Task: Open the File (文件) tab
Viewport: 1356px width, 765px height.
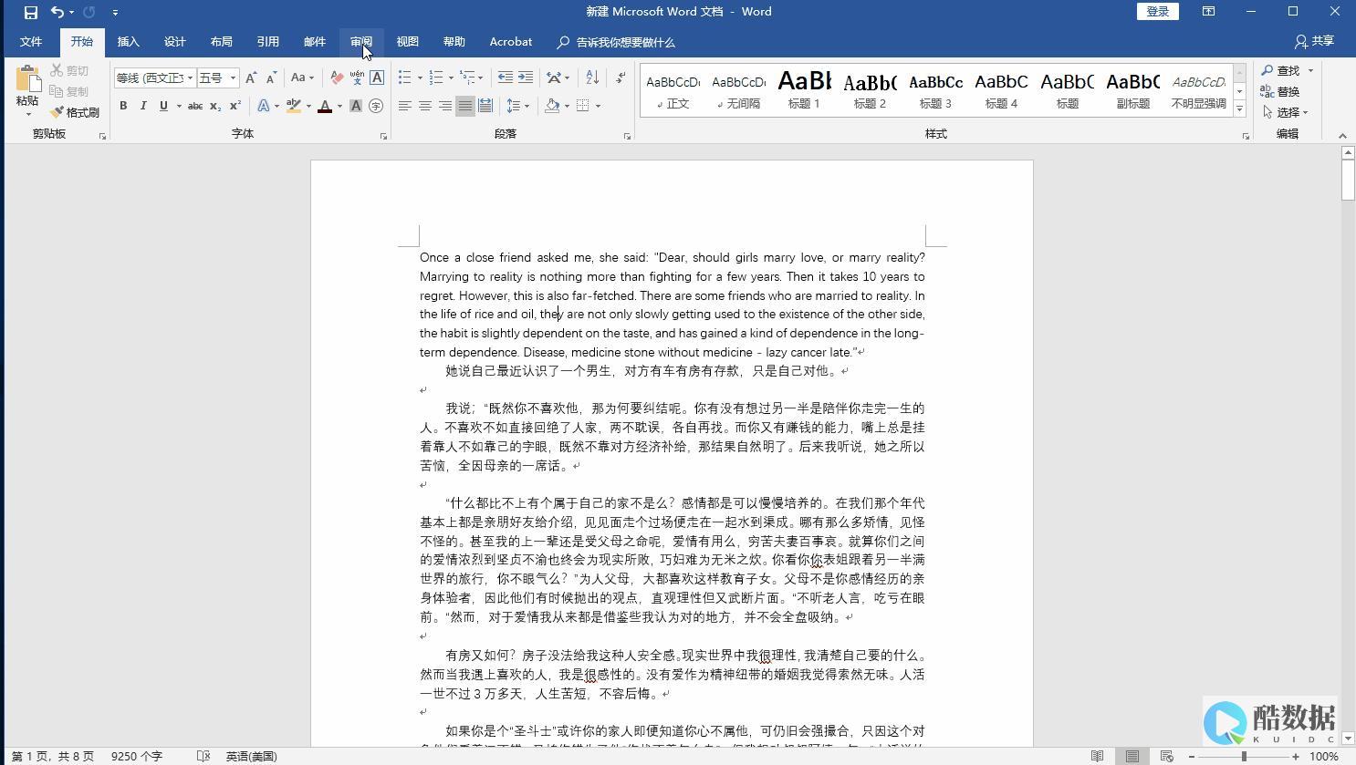Action: click(x=31, y=42)
